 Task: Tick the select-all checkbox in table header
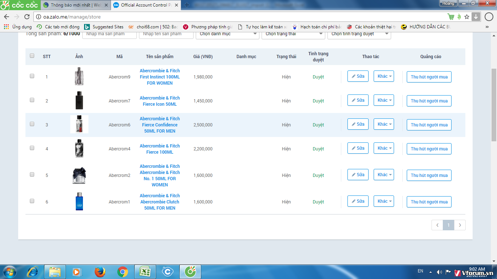pos(32,56)
